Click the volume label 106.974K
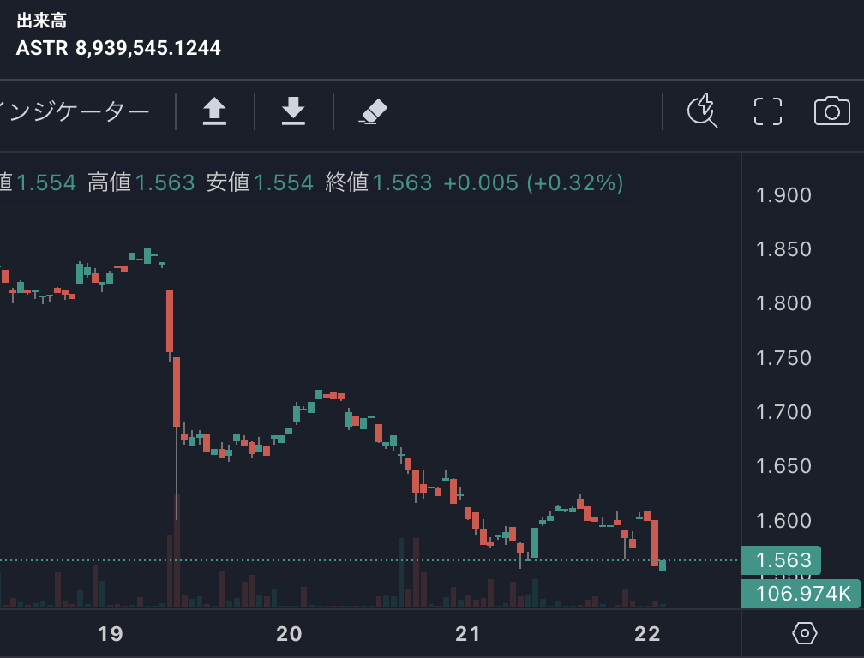 tap(801, 593)
